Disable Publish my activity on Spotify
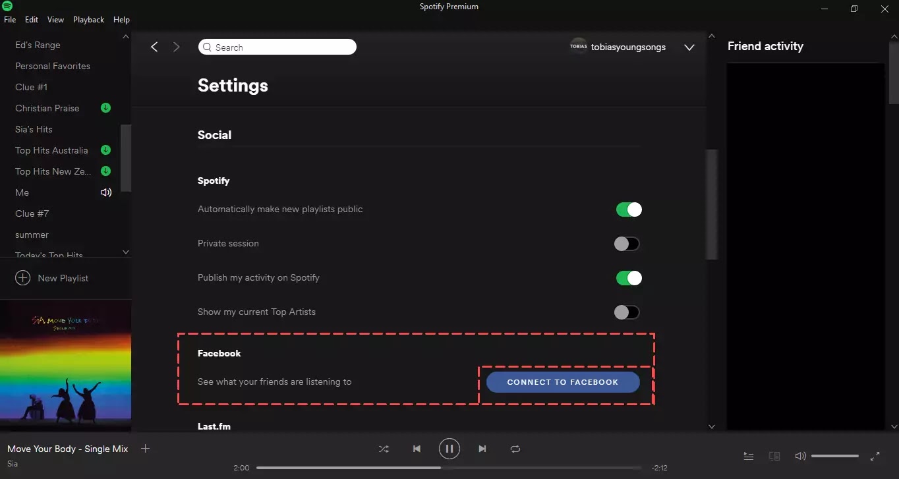Screen dimensions: 899x479 628,278
